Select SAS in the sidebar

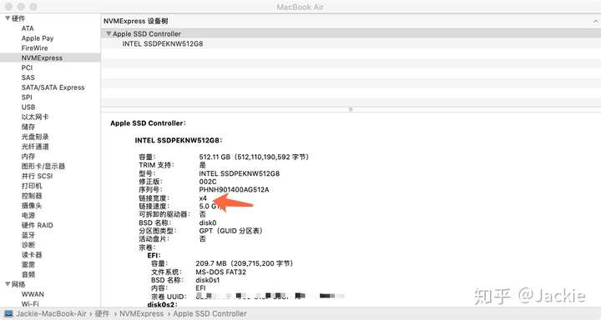tap(28, 77)
